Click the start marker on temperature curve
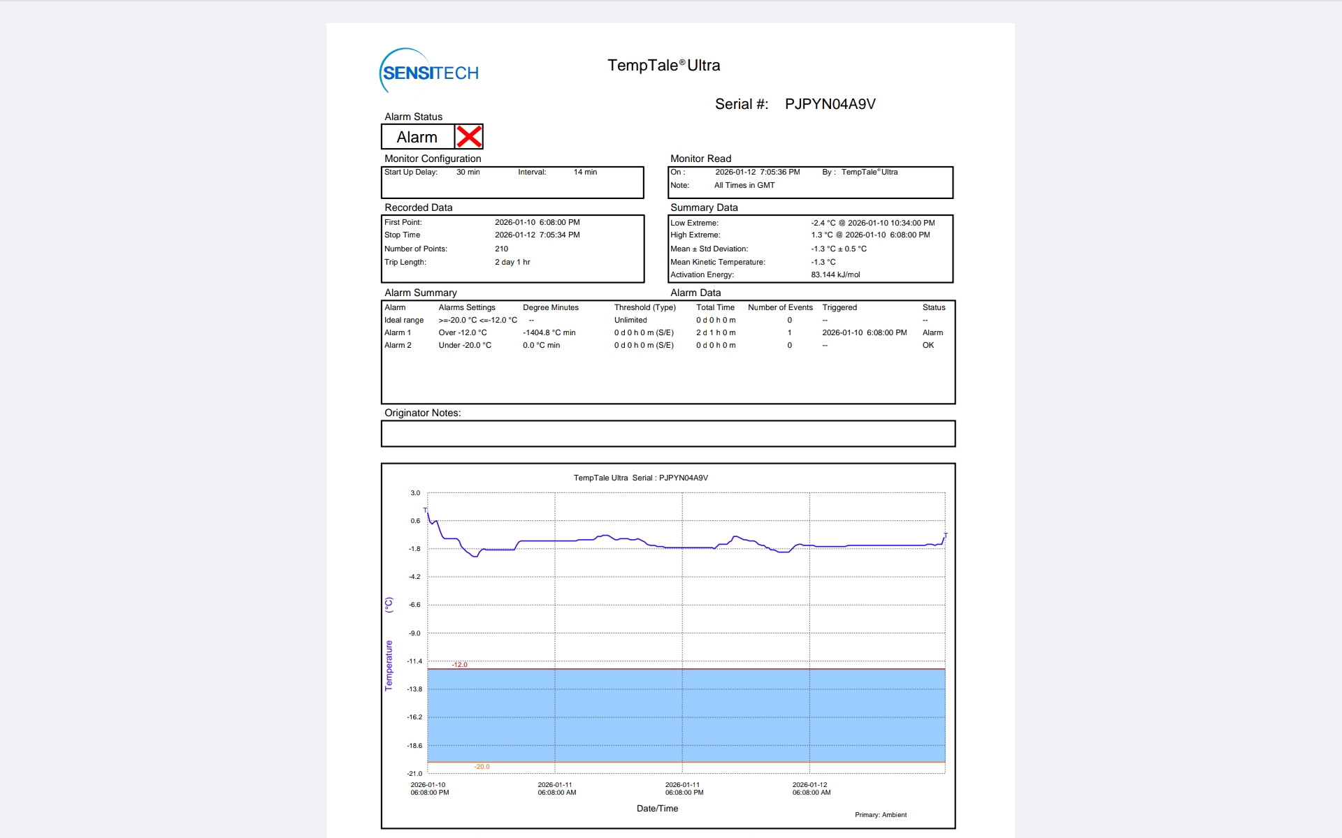Viewport: 1342px width, 838px height. tap(426, 510)
